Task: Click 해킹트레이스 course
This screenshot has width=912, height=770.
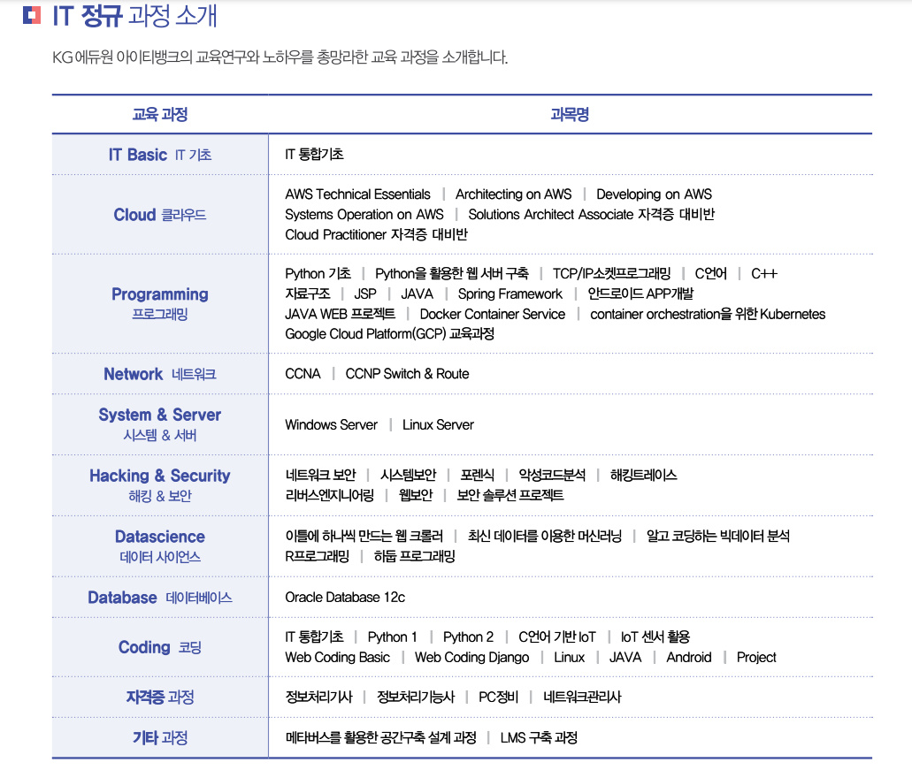Action: [643, 476]
